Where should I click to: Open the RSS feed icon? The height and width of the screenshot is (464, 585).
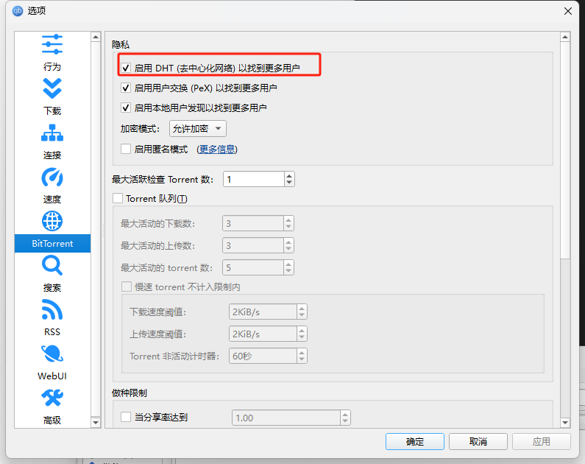[x=52, y=310]
